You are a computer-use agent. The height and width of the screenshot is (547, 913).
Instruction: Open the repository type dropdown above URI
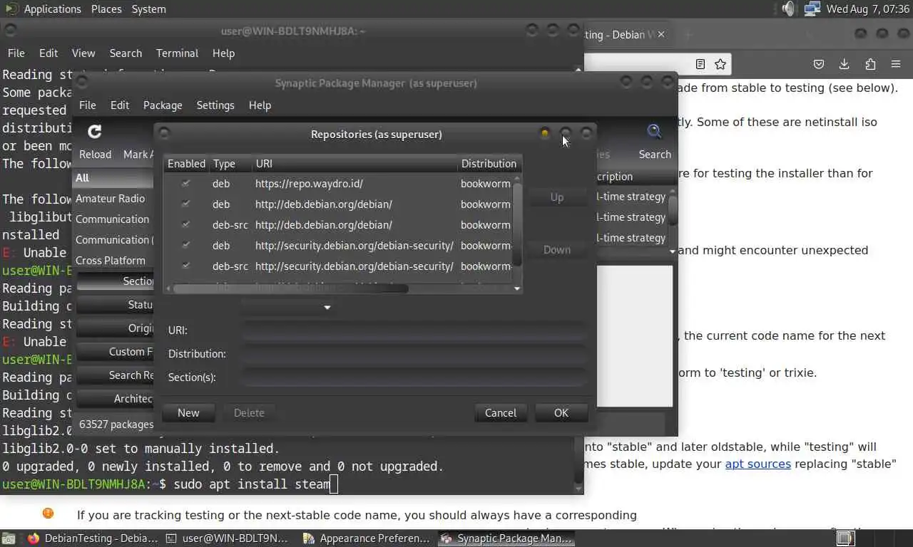(287, 307)
